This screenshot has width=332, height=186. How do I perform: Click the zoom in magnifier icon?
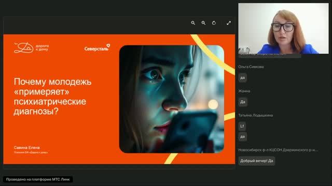[x=203, y=23]
